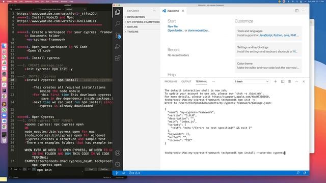Open the Extensions view
This screenshot has height=183, width=326.
[118, 58]
